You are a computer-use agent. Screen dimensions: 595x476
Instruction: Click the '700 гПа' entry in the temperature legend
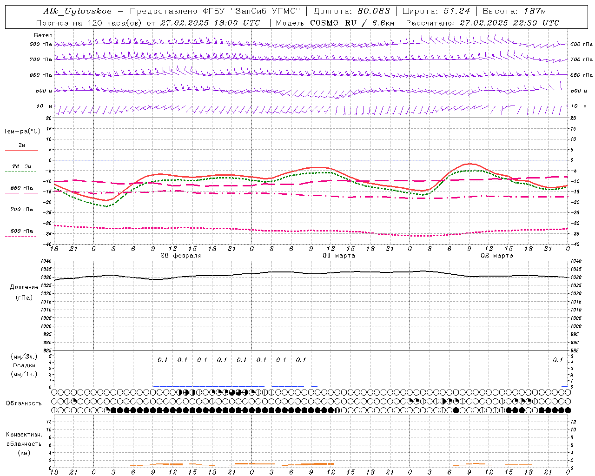point(22,209)
